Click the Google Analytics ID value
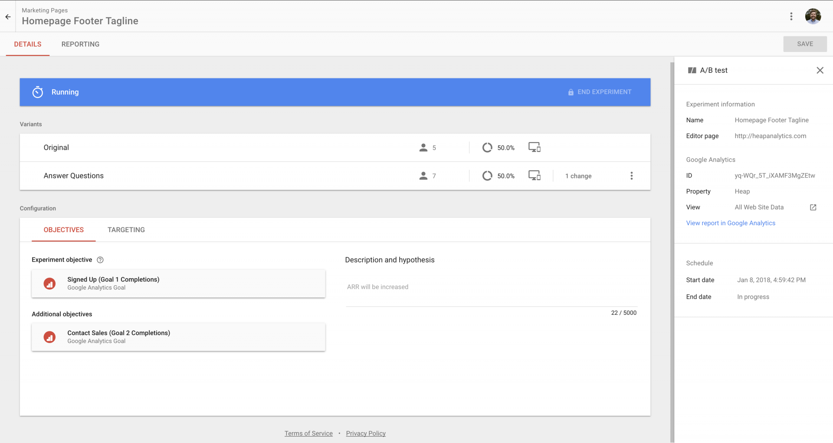Viewport: 833px width, 443px height. tap(774, 176)
